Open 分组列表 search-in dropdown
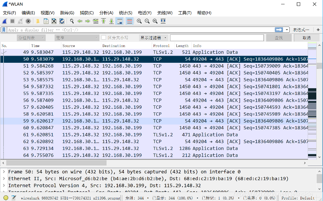 point(31,38)
